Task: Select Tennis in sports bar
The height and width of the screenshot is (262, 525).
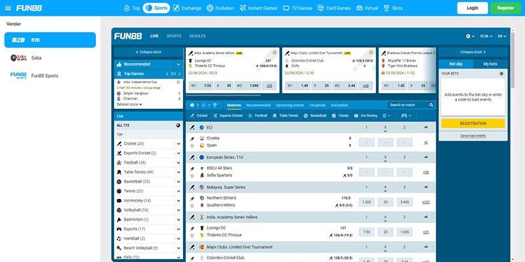Action: coord(340,116)
